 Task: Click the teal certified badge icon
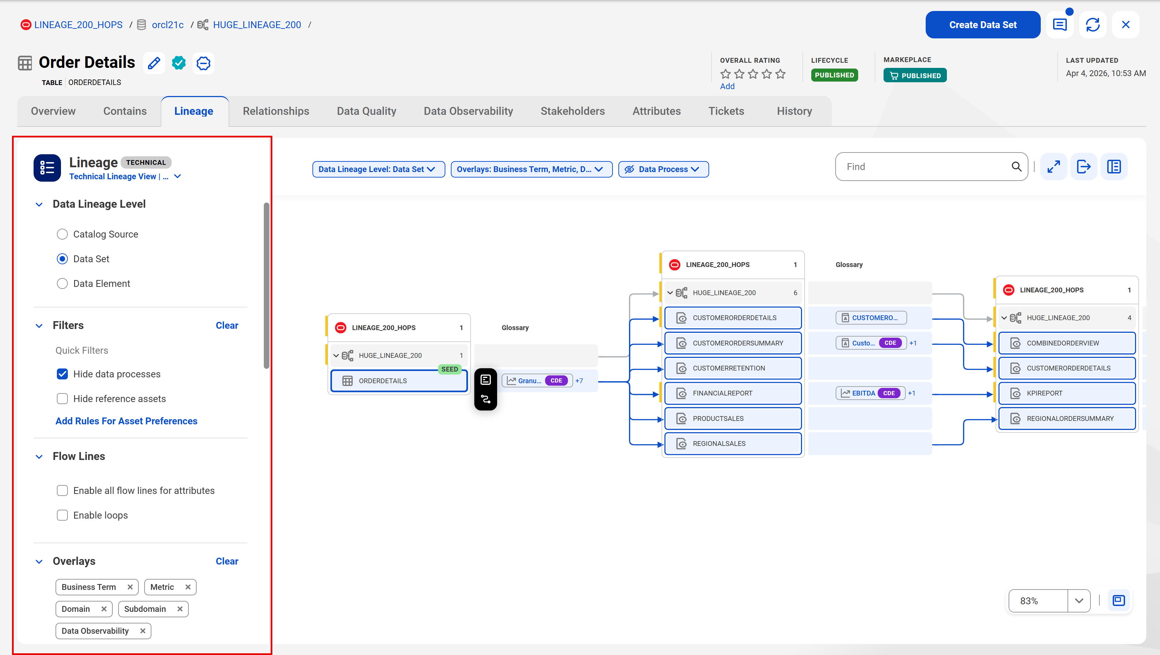(x=179, y=63)
